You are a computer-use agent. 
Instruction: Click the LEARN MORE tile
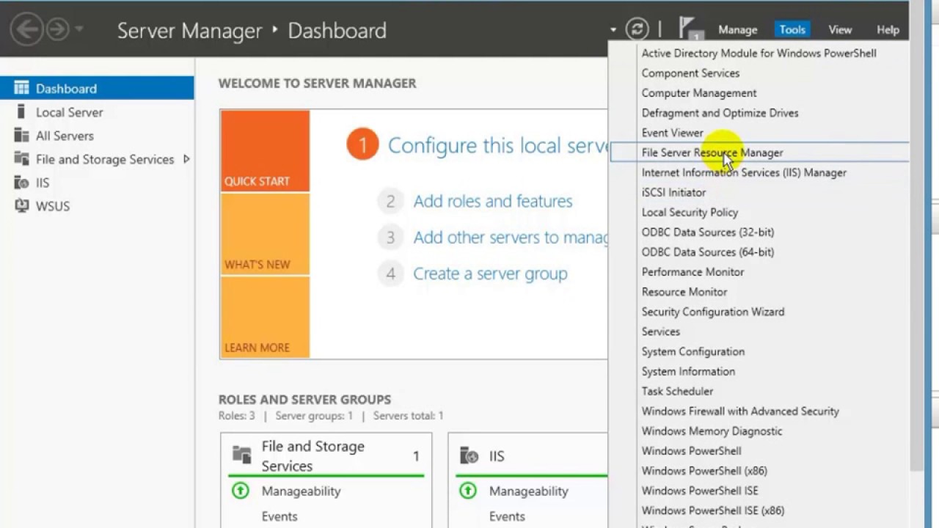tap(265, 318)
